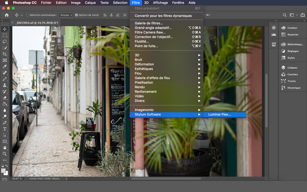Expand the Bruit submenu

(167, 60)
